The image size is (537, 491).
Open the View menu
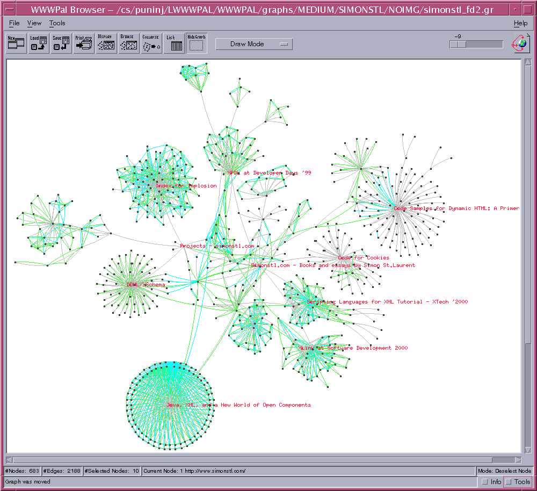click(34, 23)
